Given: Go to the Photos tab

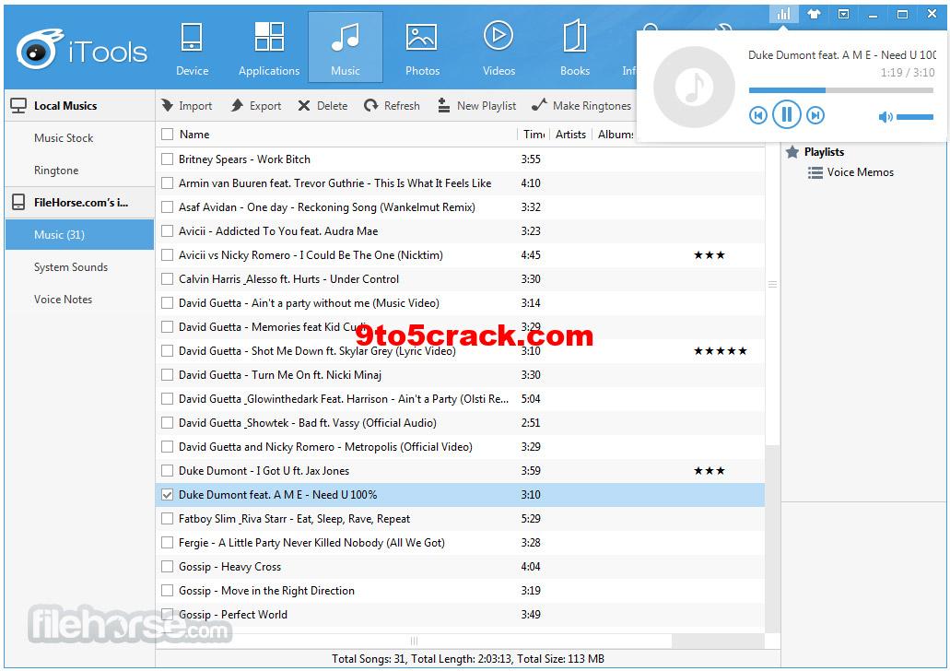Looking at the screenshot, I should tap(422, 48).
